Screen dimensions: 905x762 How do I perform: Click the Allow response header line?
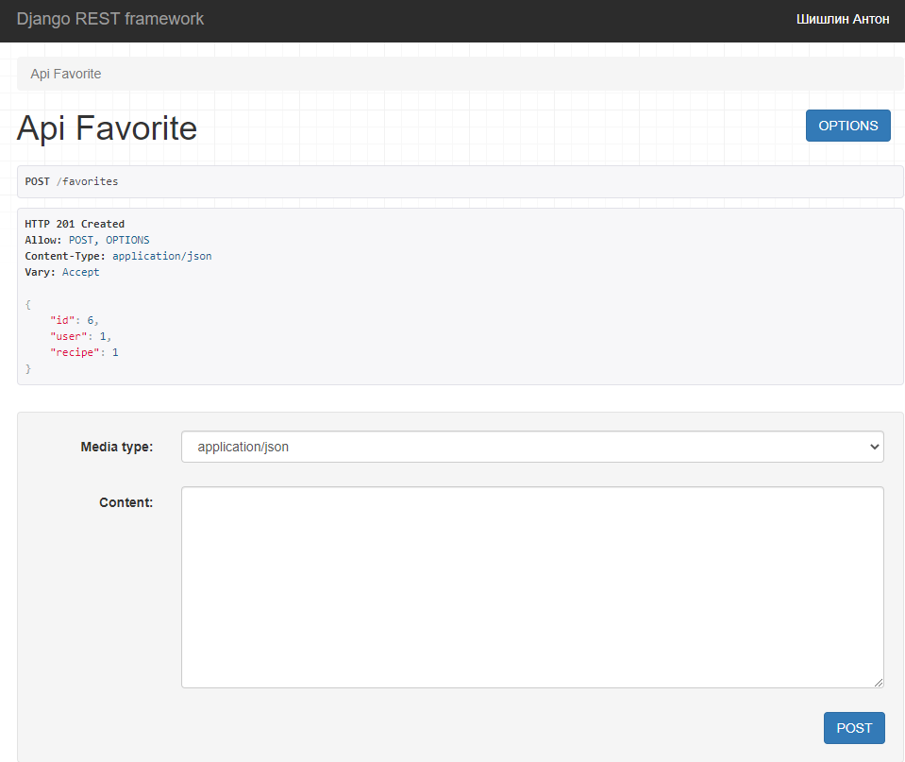(87, 240)
